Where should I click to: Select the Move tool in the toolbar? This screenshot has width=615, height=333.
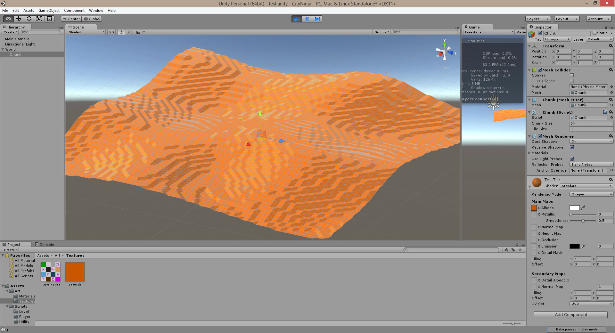tap(19, 19)
